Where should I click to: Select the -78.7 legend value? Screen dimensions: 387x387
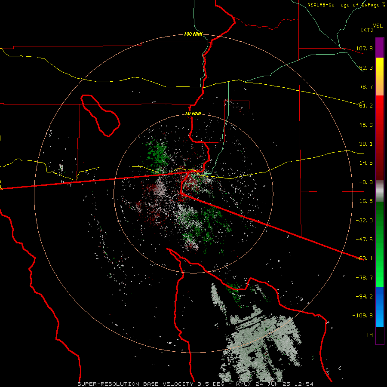(x=365, y=278)
